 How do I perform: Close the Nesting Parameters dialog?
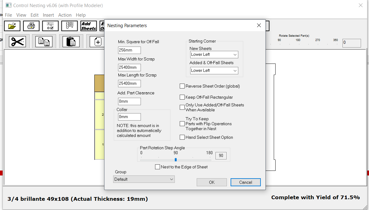click(259, 25)
